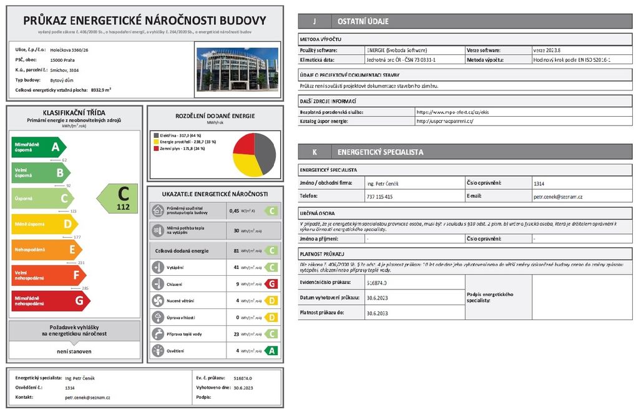The height and width of the screenshot is (415, 639).
Task: Click the faucet icon for Příprava teplé vody
Action: (x=157, y=334)
